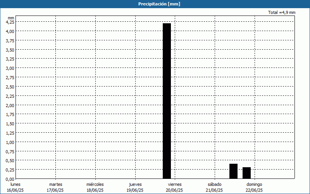This screenshot has width=310, height=194.
Task: Click the 4,00 y-axis value
Action: pos(10,31)
